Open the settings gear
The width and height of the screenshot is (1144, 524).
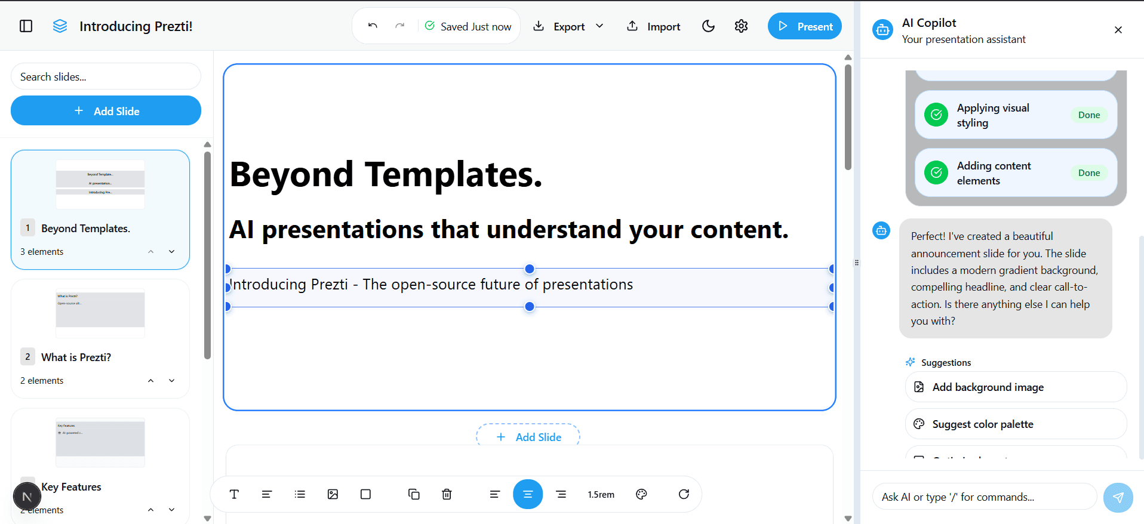click(x=741, y=26)
